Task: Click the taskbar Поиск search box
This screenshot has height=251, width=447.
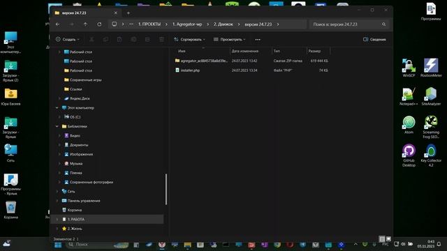Action: point(97,245)
